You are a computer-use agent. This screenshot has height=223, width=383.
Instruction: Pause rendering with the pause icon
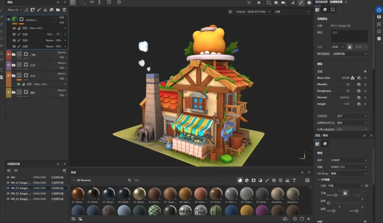click(259, 2)
